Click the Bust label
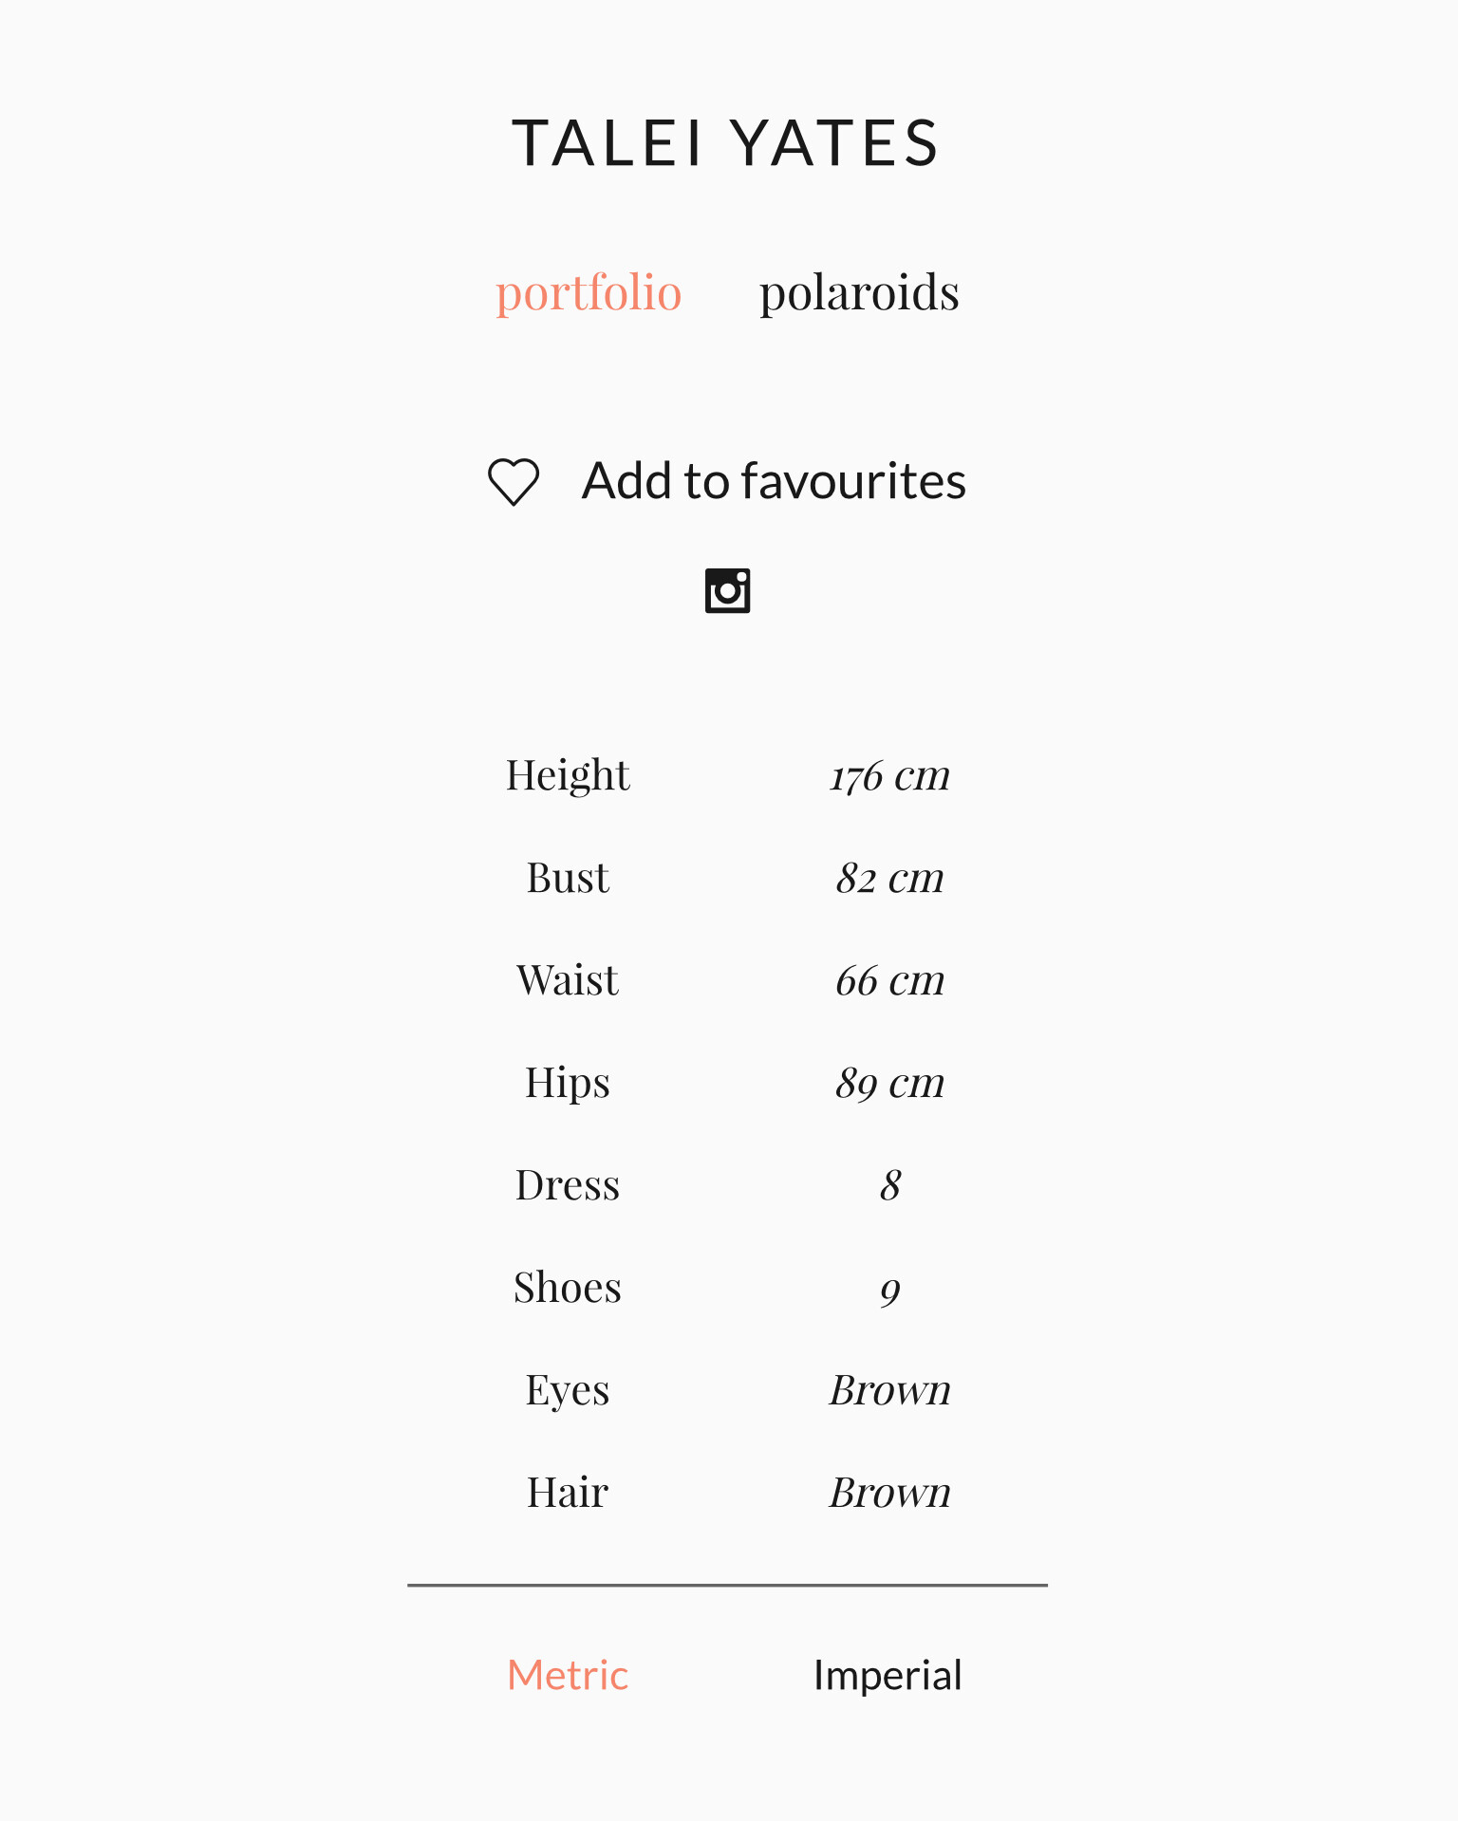 coord(568,878)
